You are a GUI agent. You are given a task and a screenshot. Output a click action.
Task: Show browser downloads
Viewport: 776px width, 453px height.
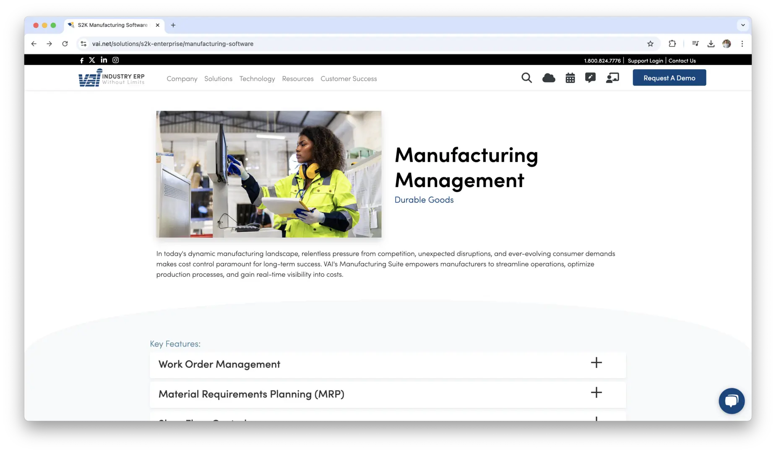pyautogui.click(x=711, y=44)
